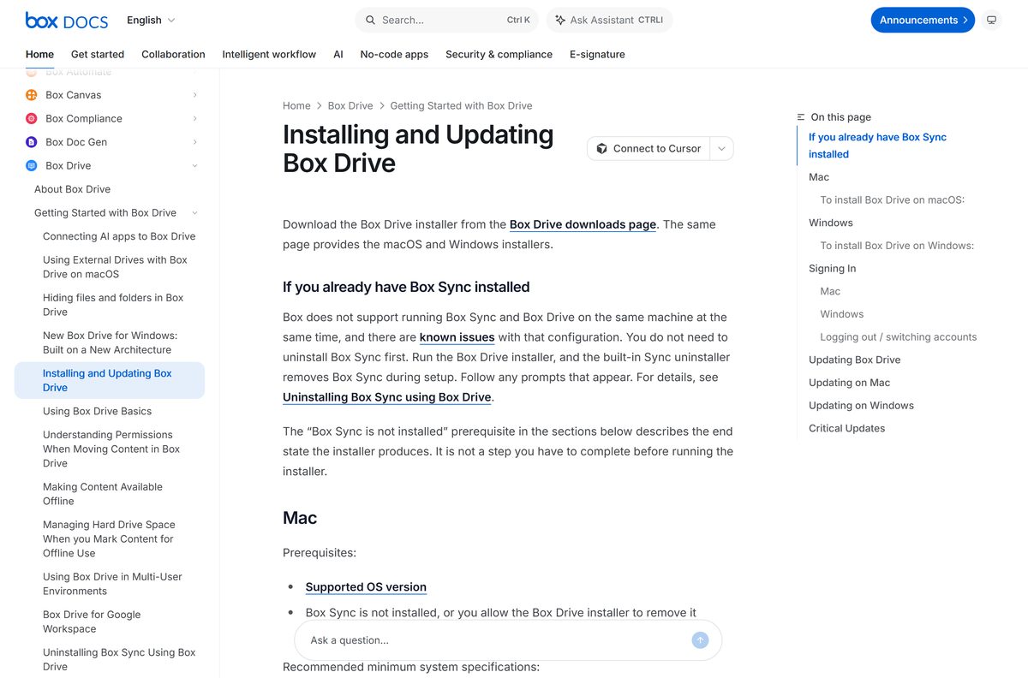Expand the Box Doc Gen chevron
The height and width of the screenshot is (678, 1028).
click(x=195, y=142)
